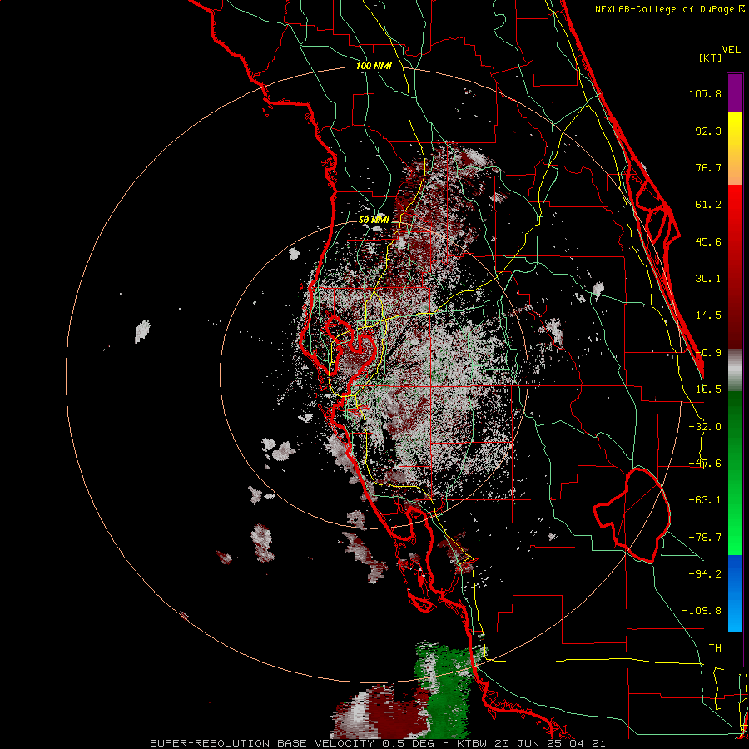Image resolution: width=749 pixels, height=749 pixels.
Task: Select the 107.8 value on the scale
Action: (x=705, y=93)
